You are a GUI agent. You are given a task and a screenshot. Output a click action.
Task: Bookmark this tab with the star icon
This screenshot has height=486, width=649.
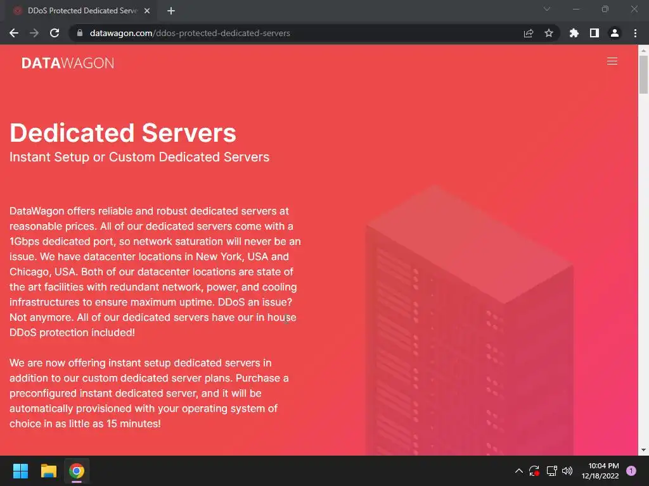[x=549, y=33]
